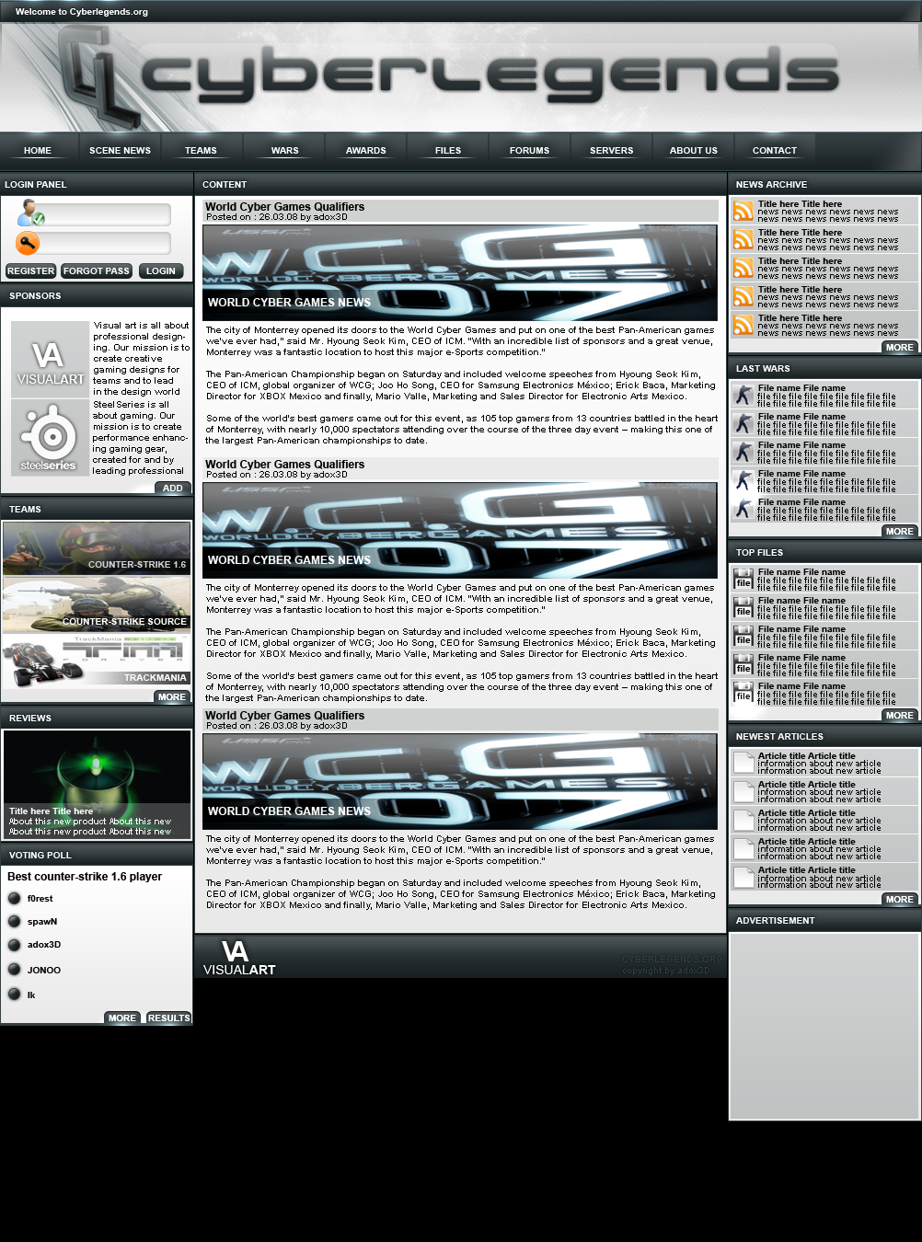Click the first RSS feed icon in News Archive
922x1242 pixels.
(x=743, y=211)
